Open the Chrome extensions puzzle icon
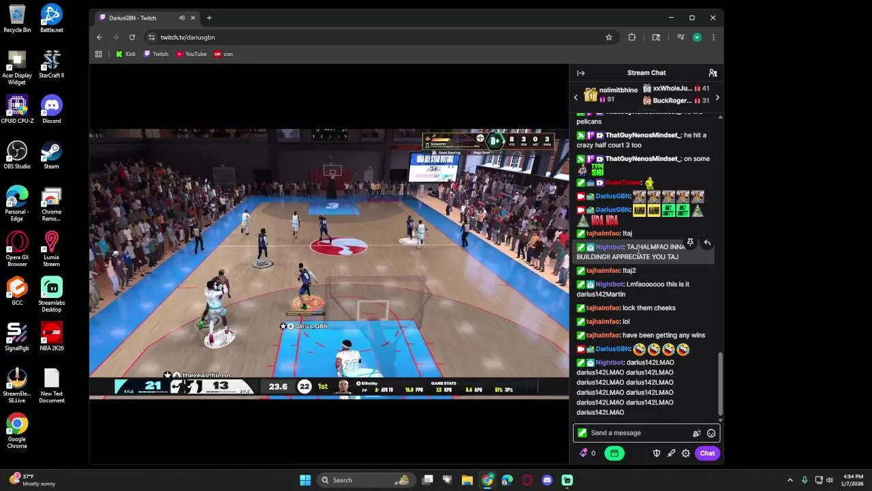Viewport: 872px width, 491px height. (x=632, y=38)
